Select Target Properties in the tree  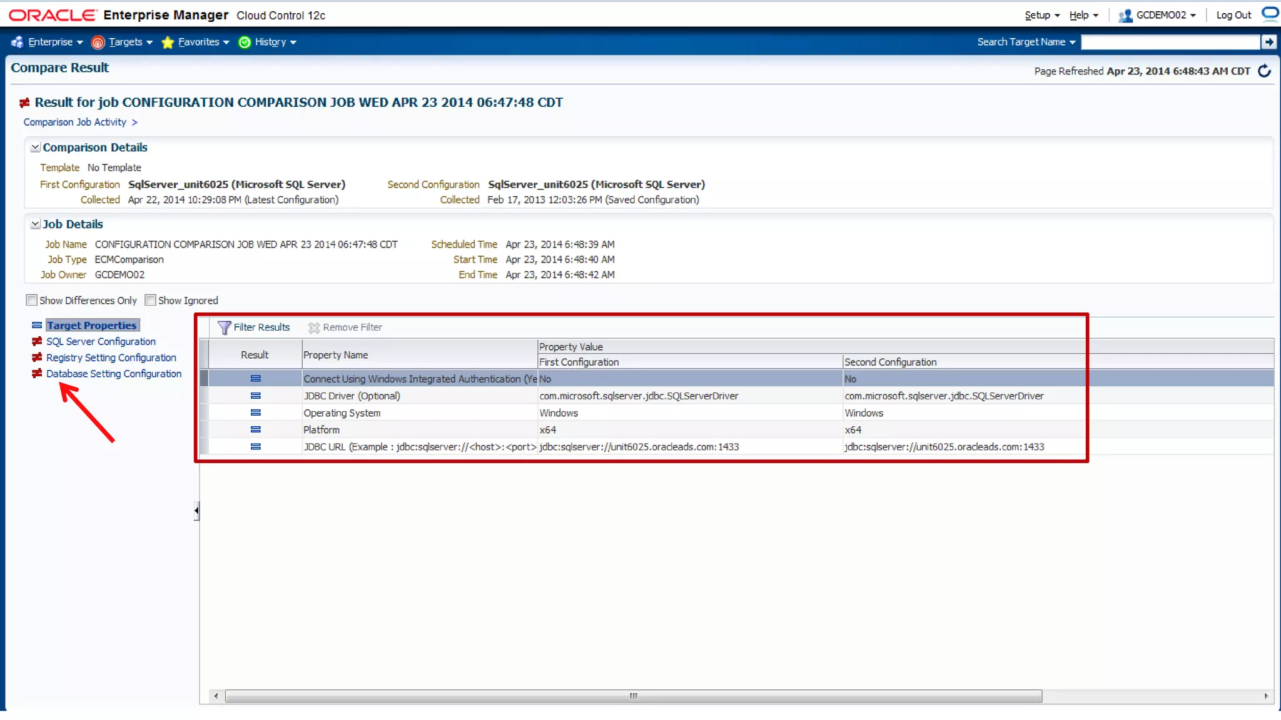[92, 325]
